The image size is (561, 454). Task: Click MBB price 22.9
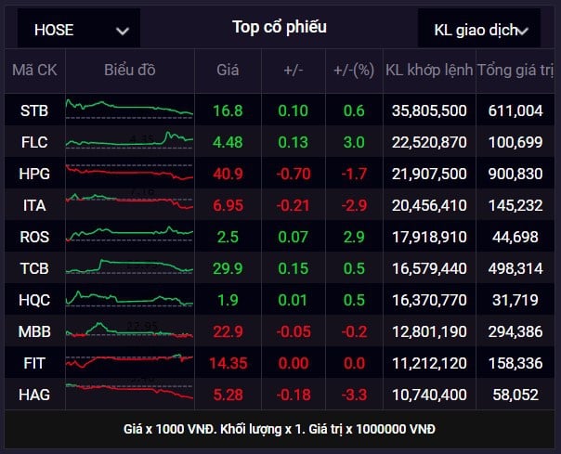click(x=228, y=331)
